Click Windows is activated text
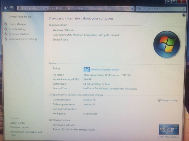The height and width of the screenshot is (141, 189). pos(64,125)
